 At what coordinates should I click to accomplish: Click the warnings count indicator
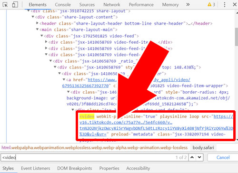[x=211, y=4]
